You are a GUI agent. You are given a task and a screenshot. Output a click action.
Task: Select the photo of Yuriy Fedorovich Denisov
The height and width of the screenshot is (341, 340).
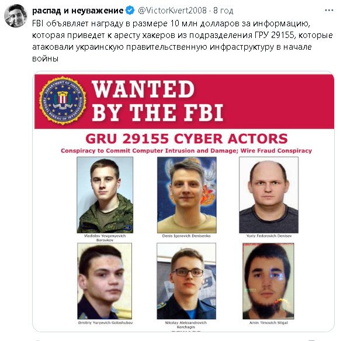click(x=269, y=195)
